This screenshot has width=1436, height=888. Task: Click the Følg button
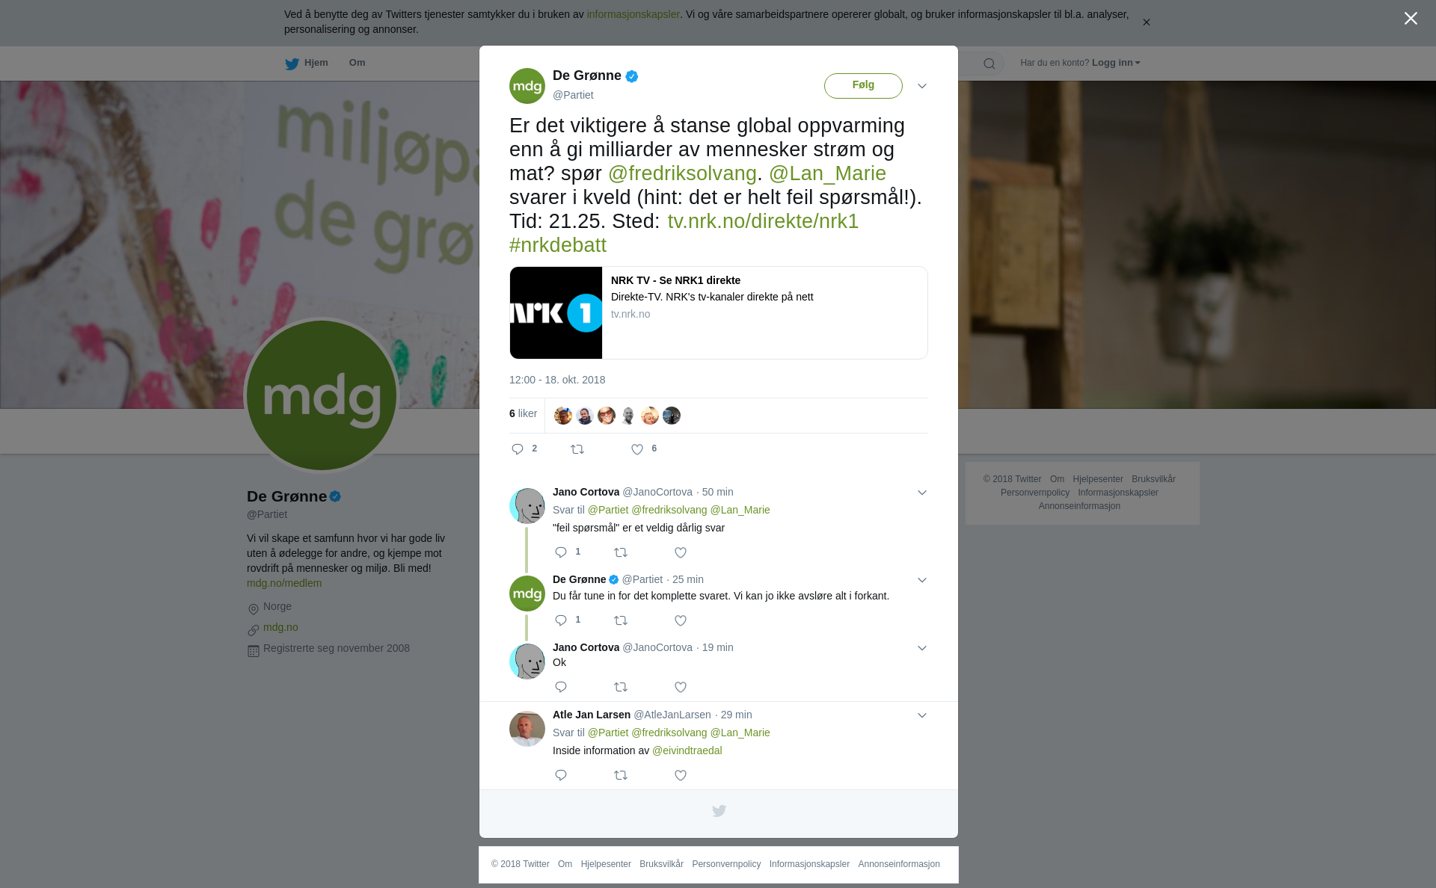pyautogui.click(x=863, y=85)
